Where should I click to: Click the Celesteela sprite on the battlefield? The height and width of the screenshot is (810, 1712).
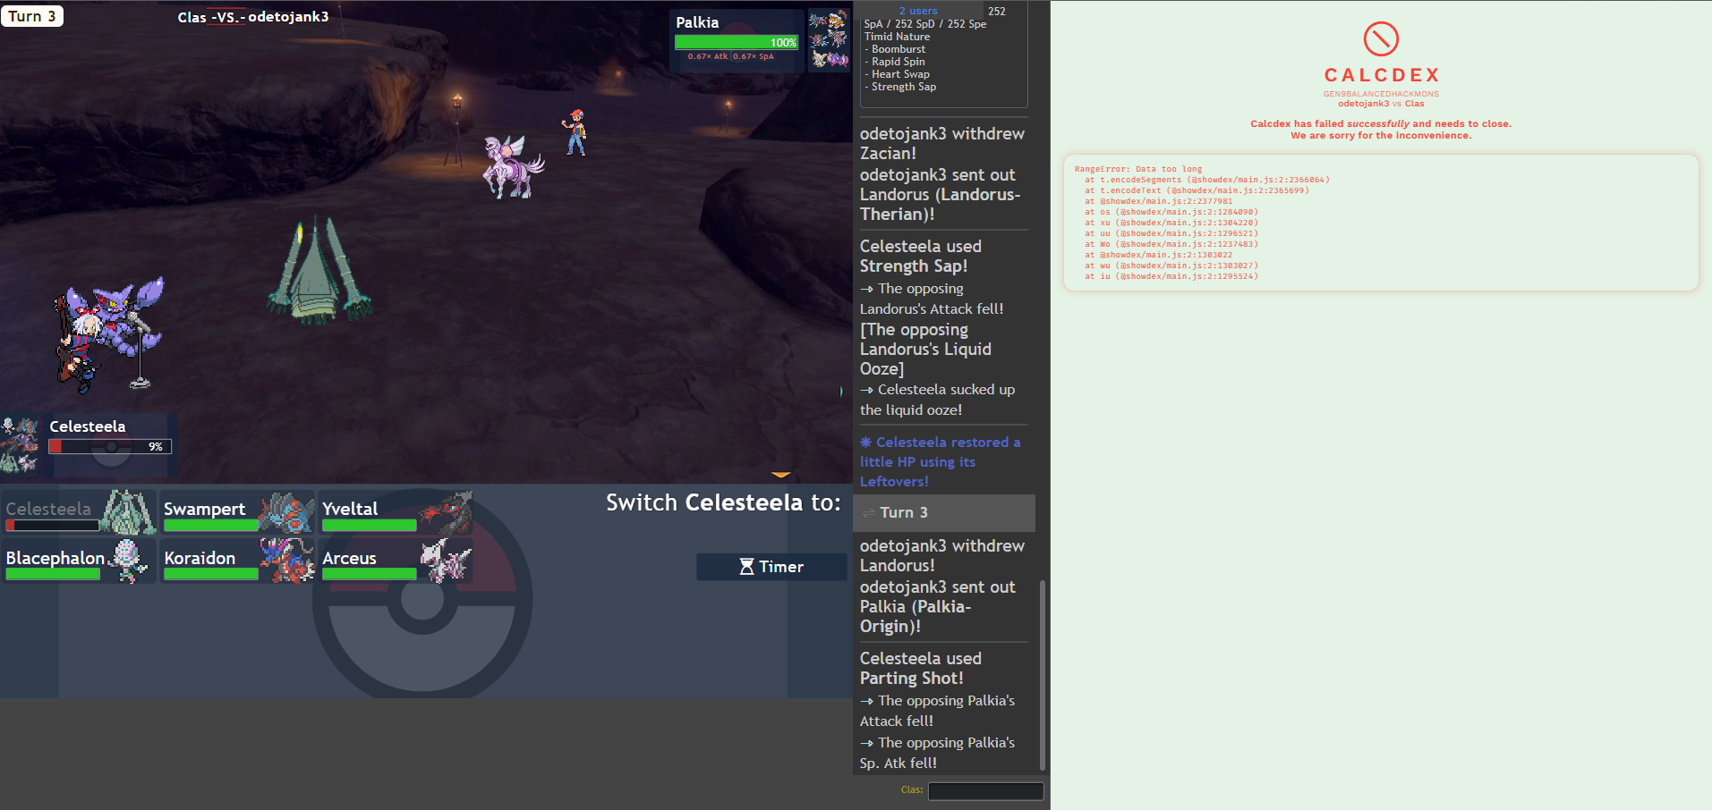point(319,268)
